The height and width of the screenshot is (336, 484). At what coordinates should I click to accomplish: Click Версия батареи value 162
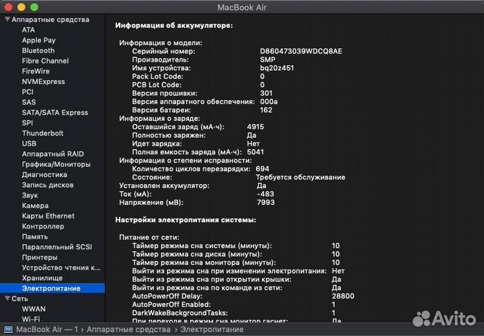[x=266, y=110]
